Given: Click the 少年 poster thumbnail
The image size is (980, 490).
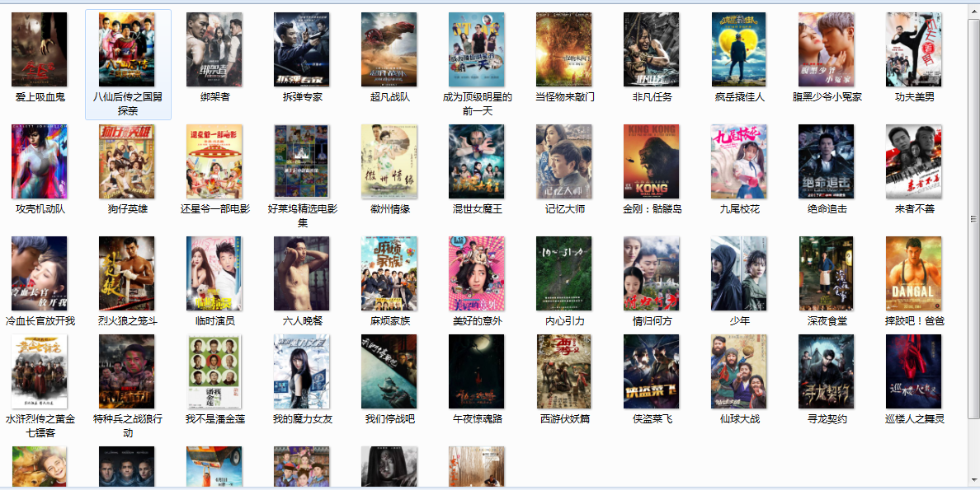Looking at the screenshot, I should [x=739, y=273].
